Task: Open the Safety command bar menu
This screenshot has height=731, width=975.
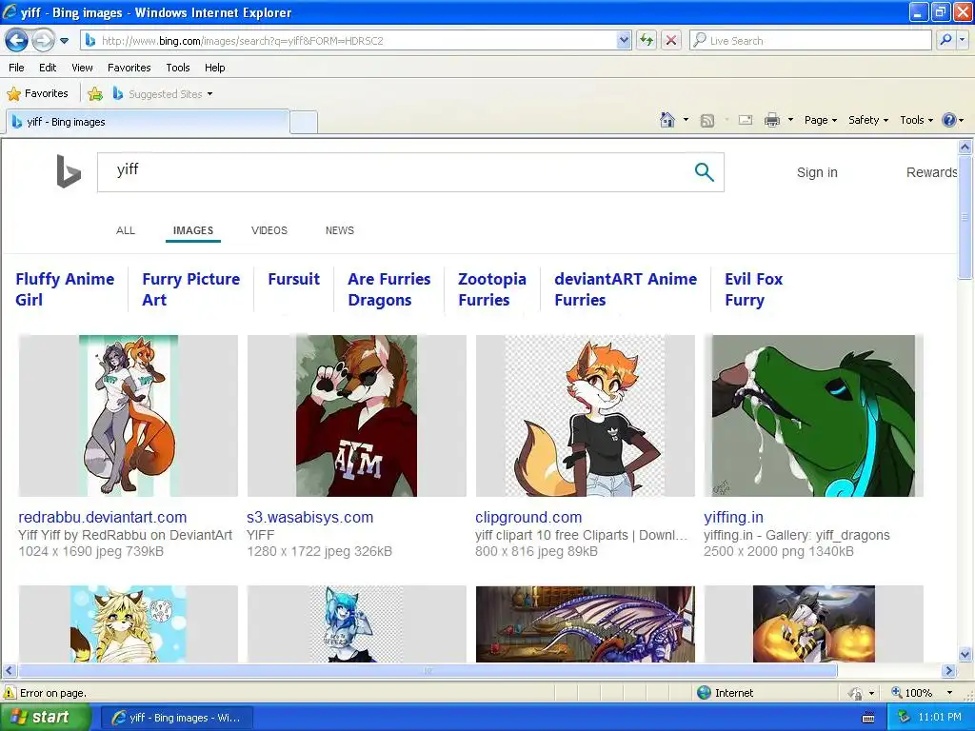Action: click(868, 120)
